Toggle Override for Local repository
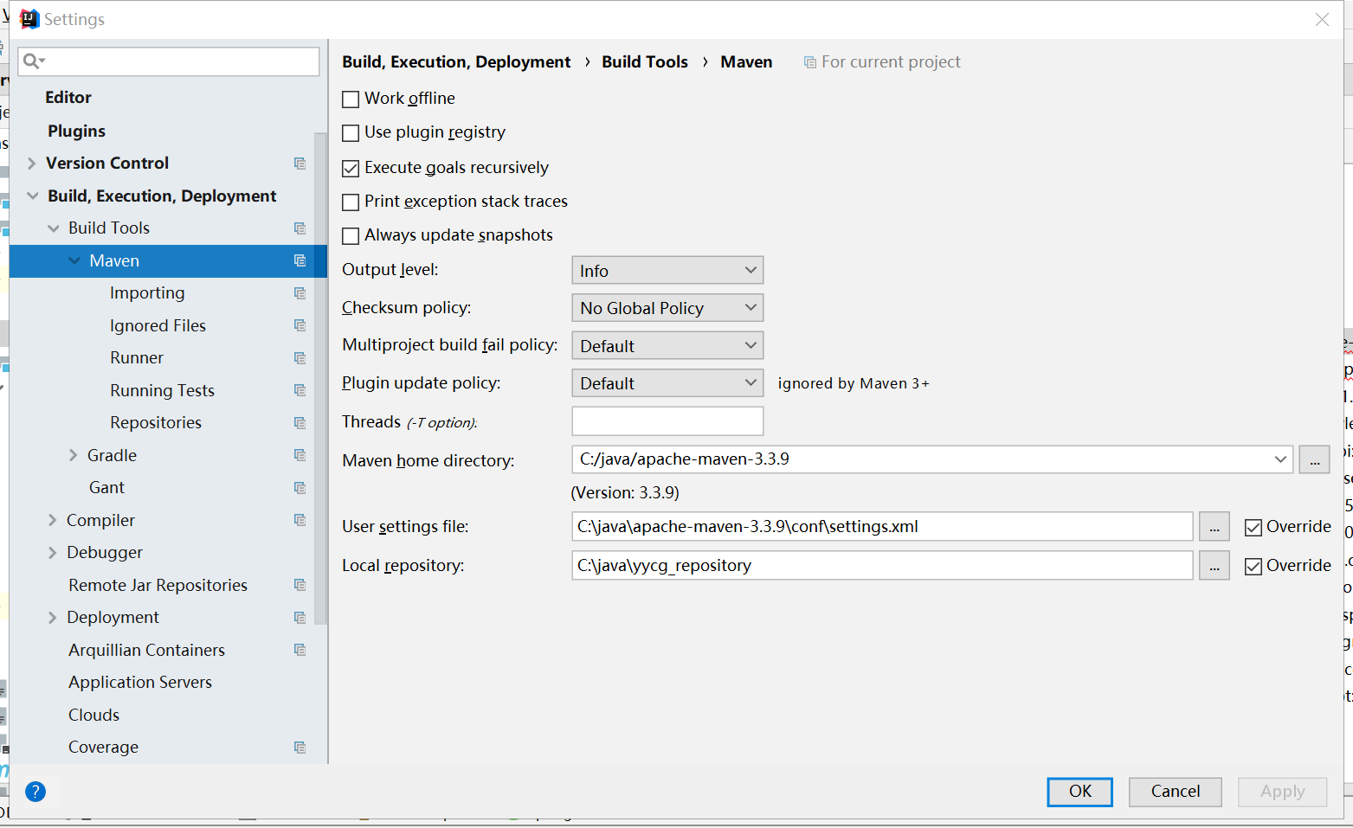1353x828 pixels. pyautogui.click(x=1253, y=567)
